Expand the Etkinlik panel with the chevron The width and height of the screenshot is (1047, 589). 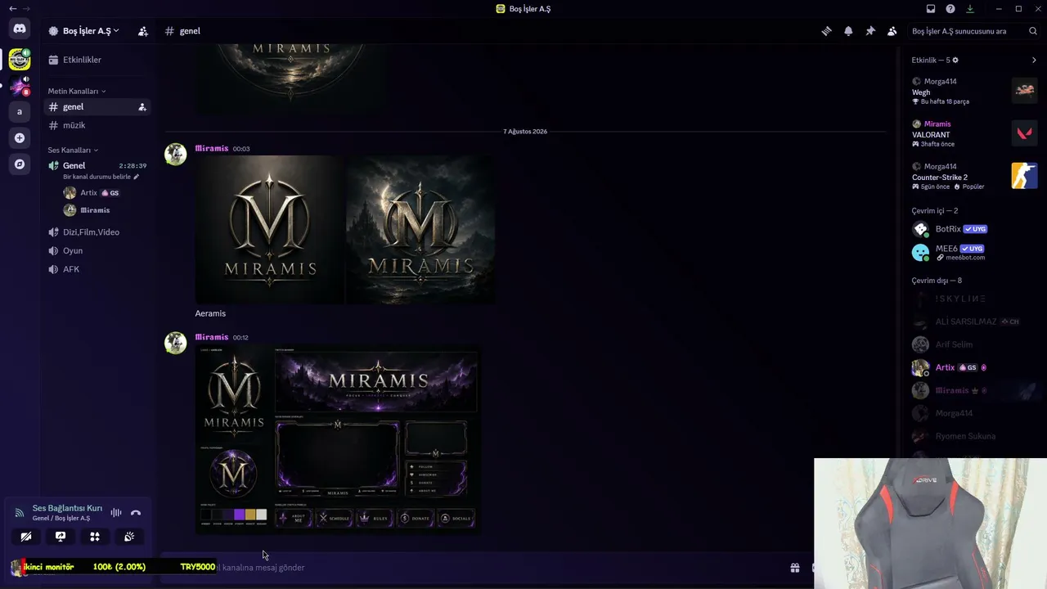1034,61
